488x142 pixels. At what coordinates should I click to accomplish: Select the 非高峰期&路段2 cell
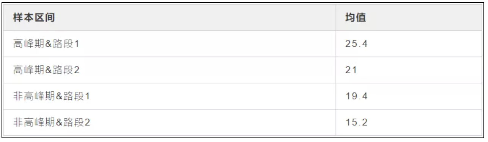pyautogui.click(x=170, y=122)
